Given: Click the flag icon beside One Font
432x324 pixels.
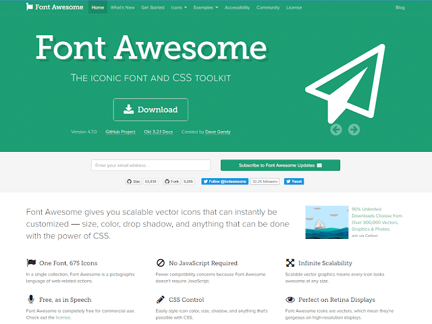Looking at the screenshot, I should coord(31,263).
